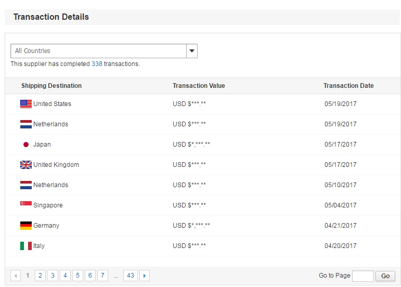Image resolution: width=401 pixels, height=287 pixels.
Task: Navigate to page 7 of results
Action: coord(102,276)
